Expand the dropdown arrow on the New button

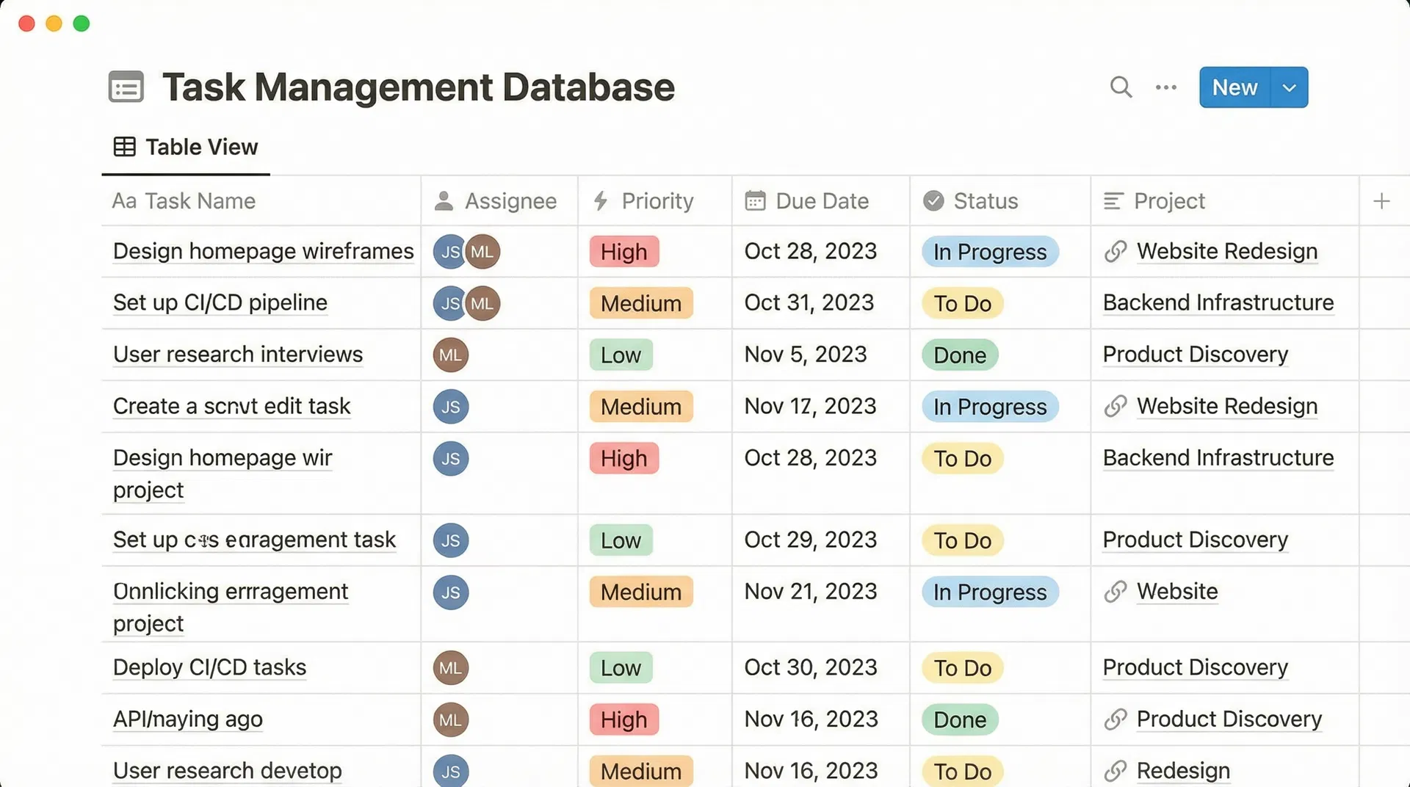tap(1289, 87)
